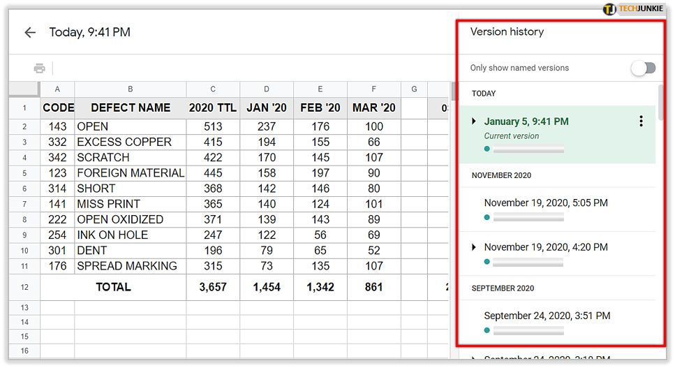Select the DEFECT NAME header cell
This screenshot has height=368, width=675.
131,108
